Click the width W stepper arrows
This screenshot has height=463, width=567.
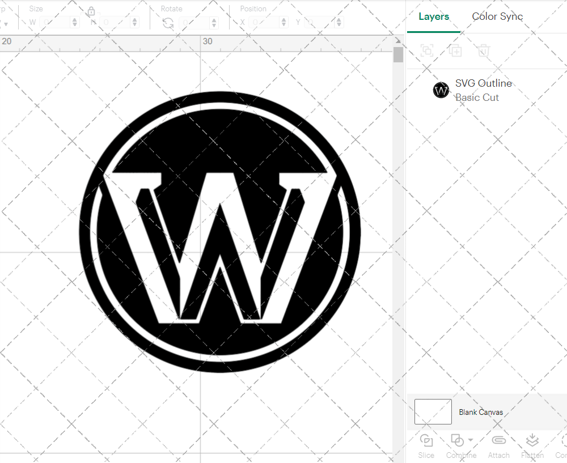[x=75, y=23]
